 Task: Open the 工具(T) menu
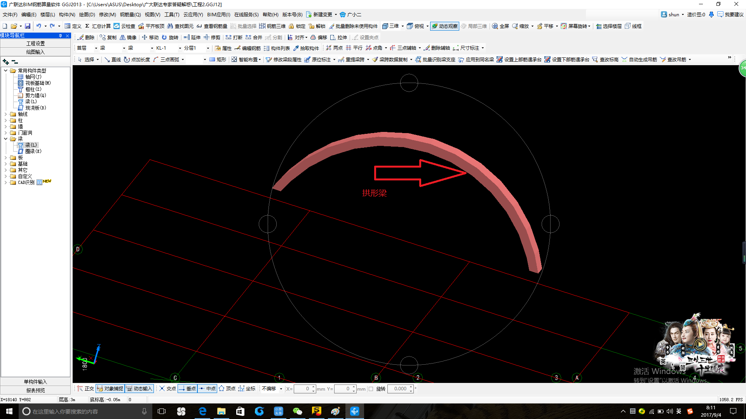[x=172, y=14]
